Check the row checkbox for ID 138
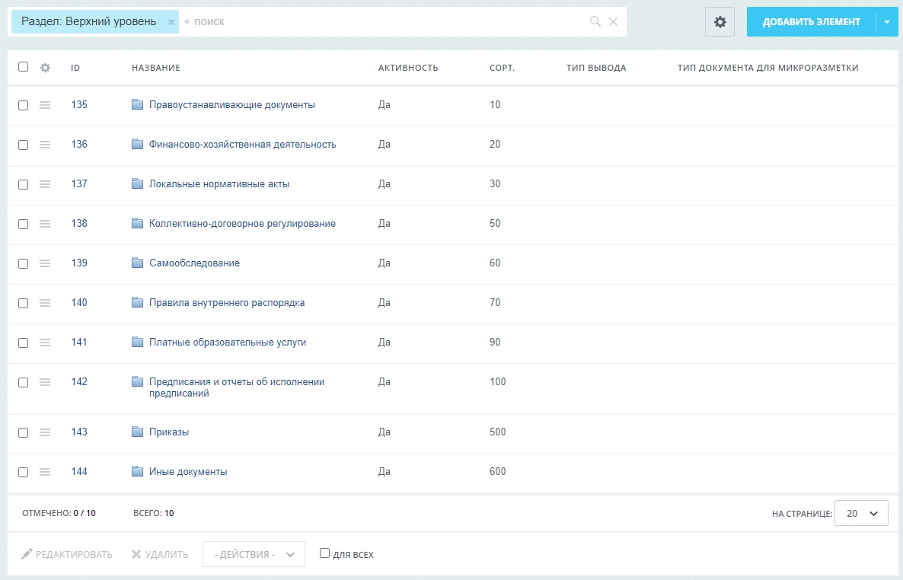903x580 pixels. 23,224
